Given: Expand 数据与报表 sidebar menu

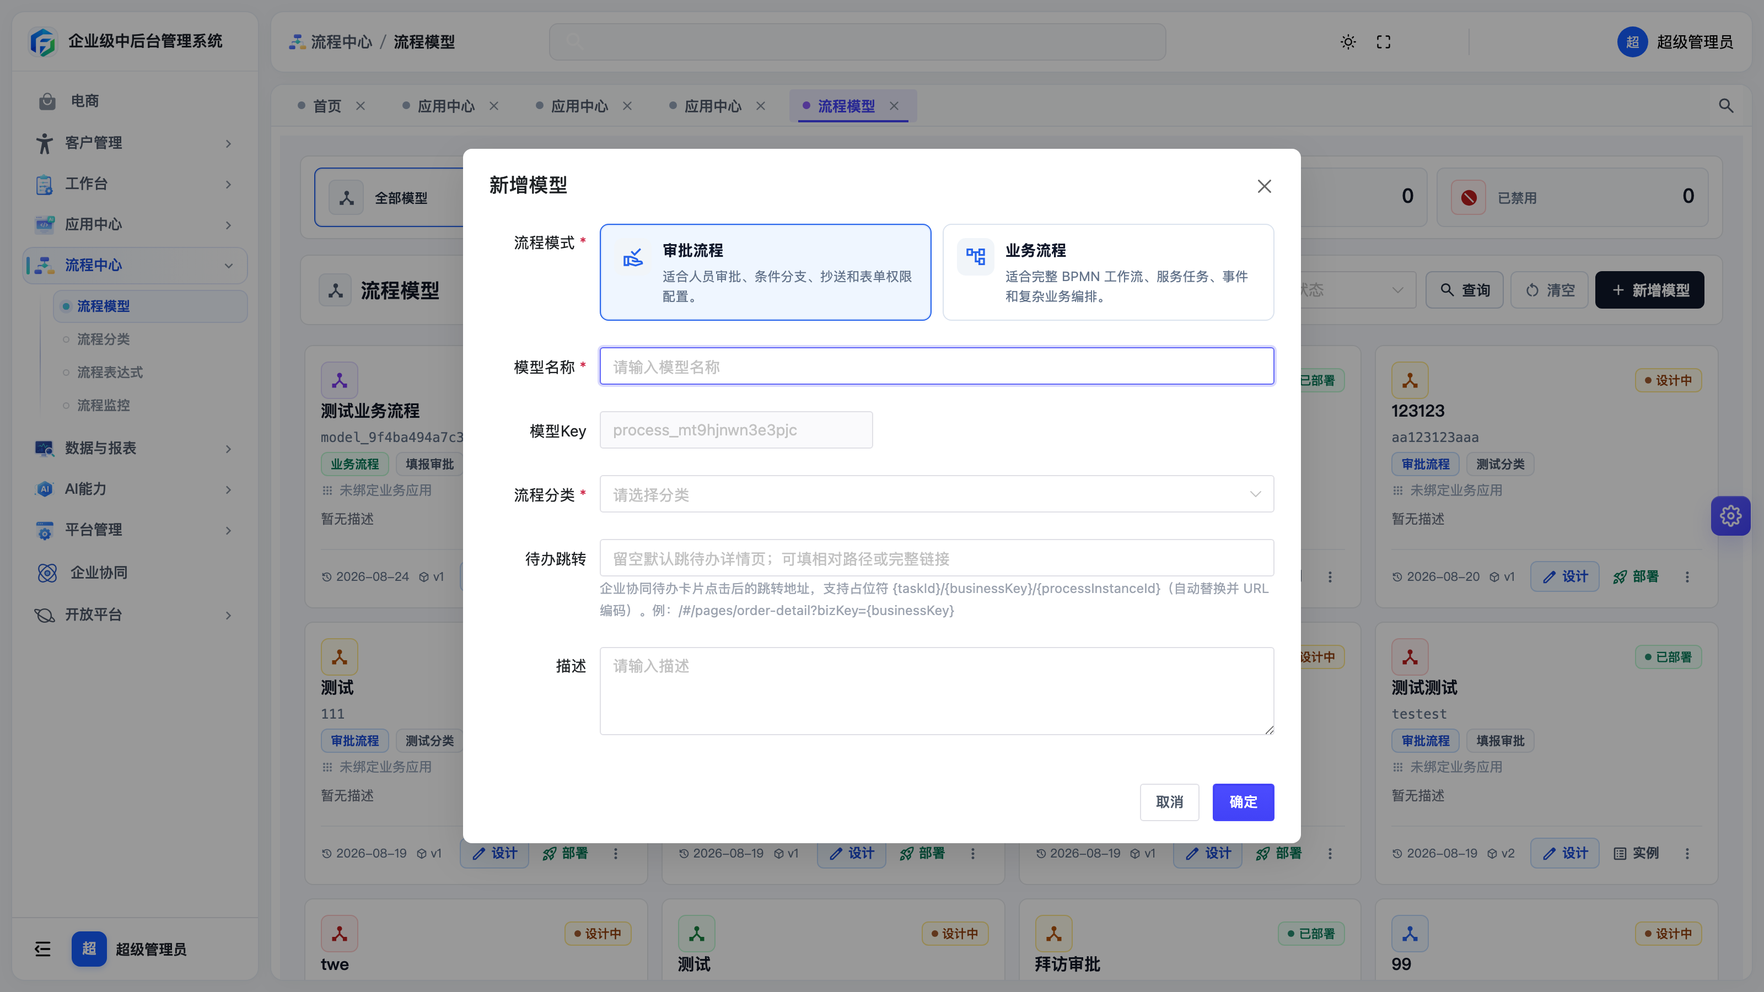Looking at the screenshot, I should [x=135, y=449].
